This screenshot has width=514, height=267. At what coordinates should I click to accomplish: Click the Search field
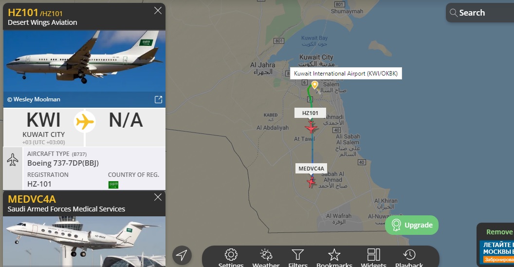[480, 13]
